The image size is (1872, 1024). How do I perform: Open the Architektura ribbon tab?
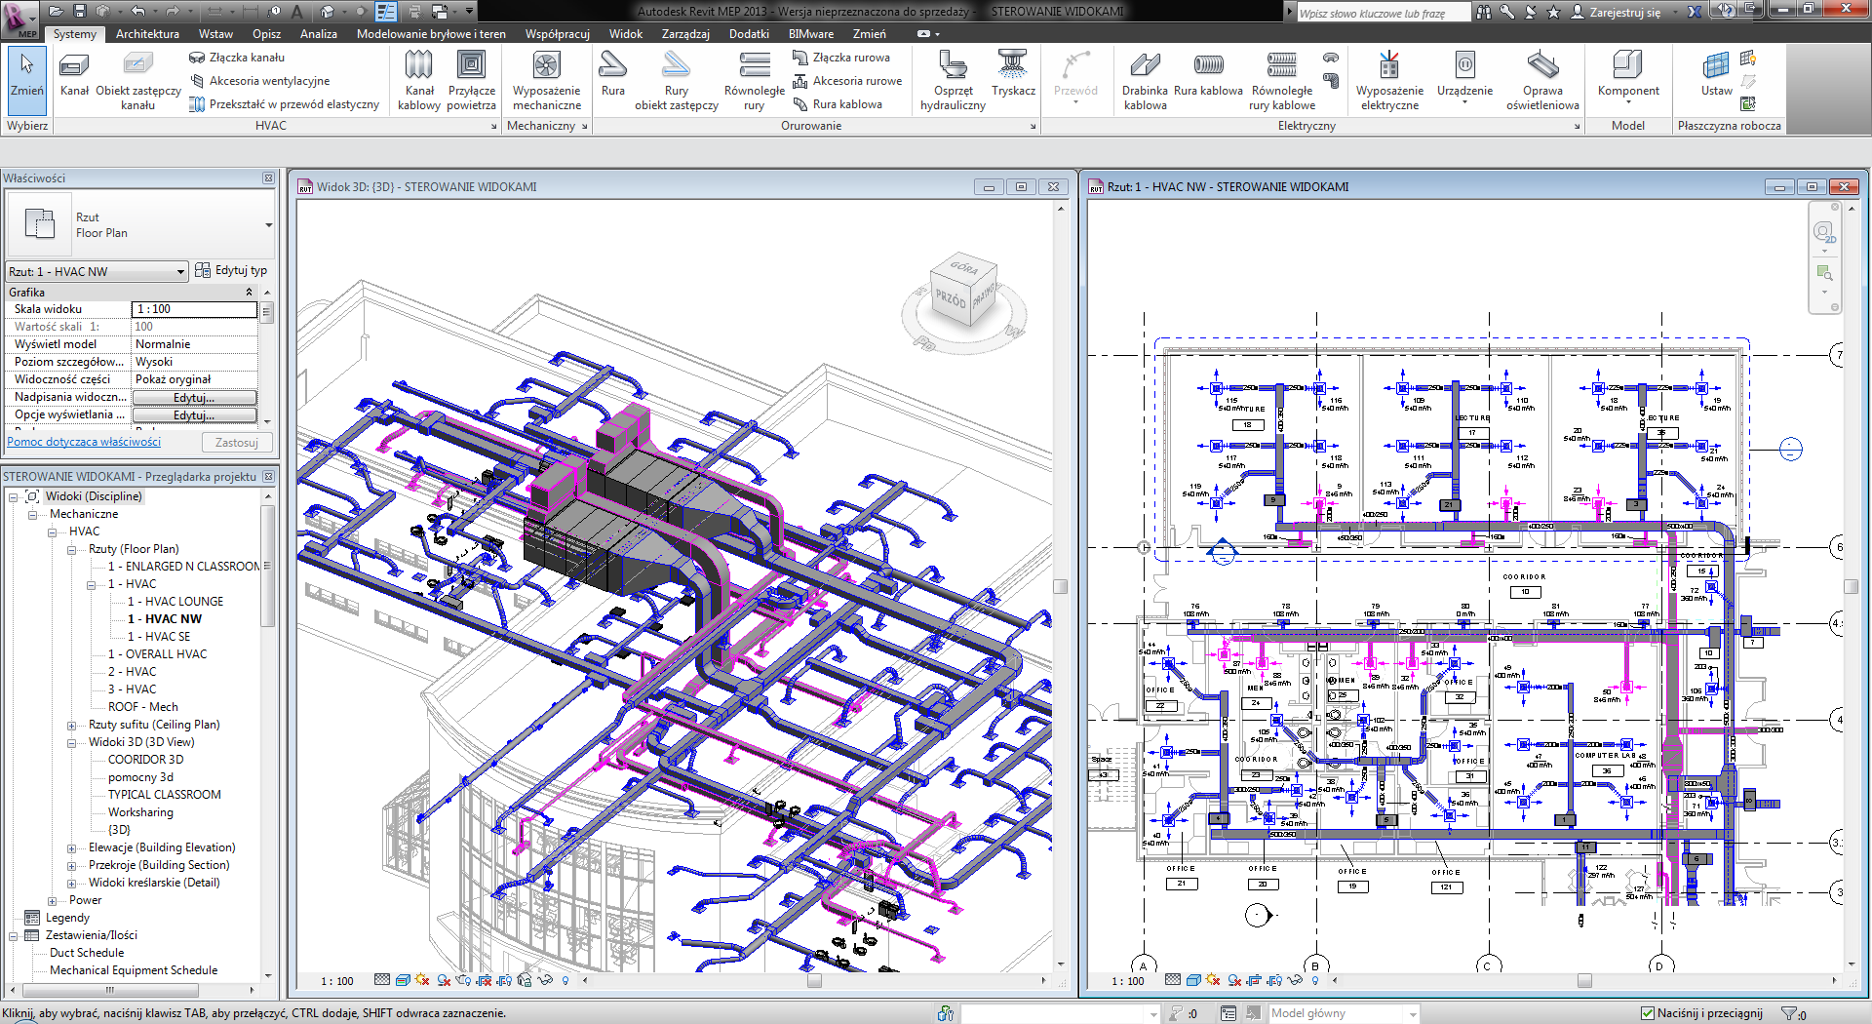[147, 34]
